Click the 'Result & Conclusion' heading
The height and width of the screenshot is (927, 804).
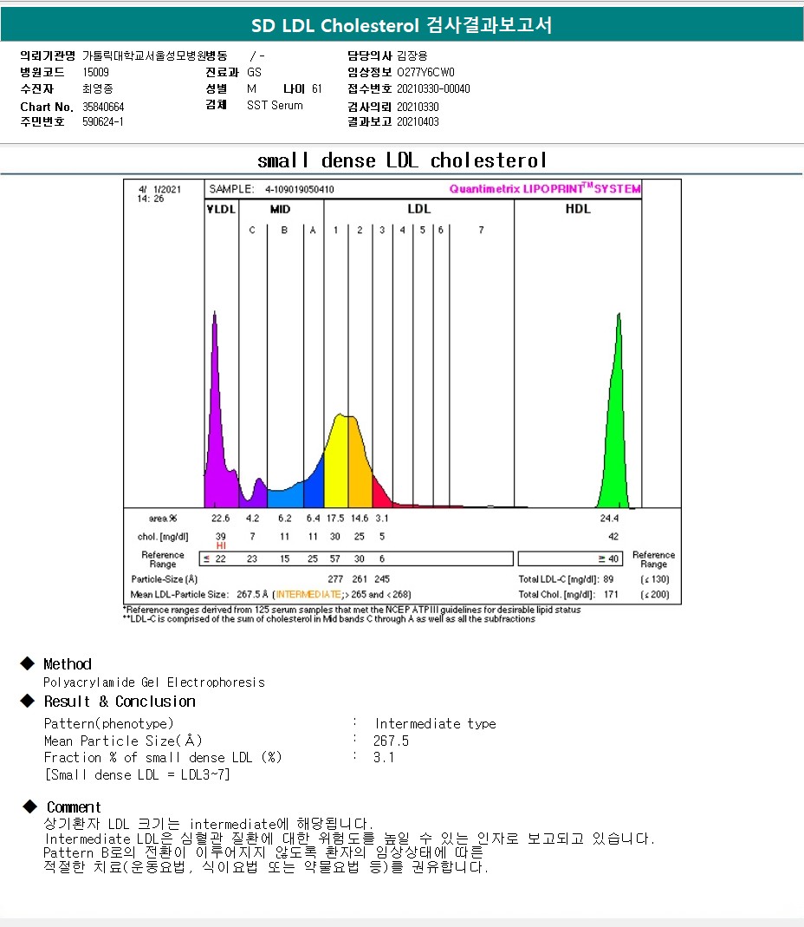pyautogui.click(x=120, y=702)
